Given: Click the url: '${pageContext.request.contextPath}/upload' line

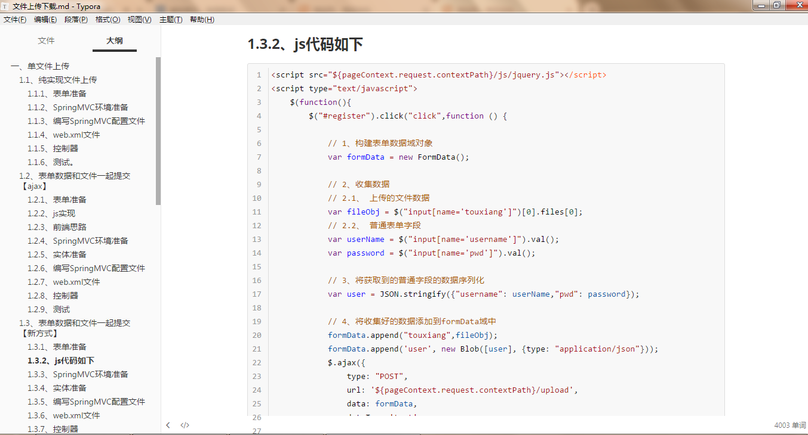Looking at the screenshot, I should coord(462,390).
